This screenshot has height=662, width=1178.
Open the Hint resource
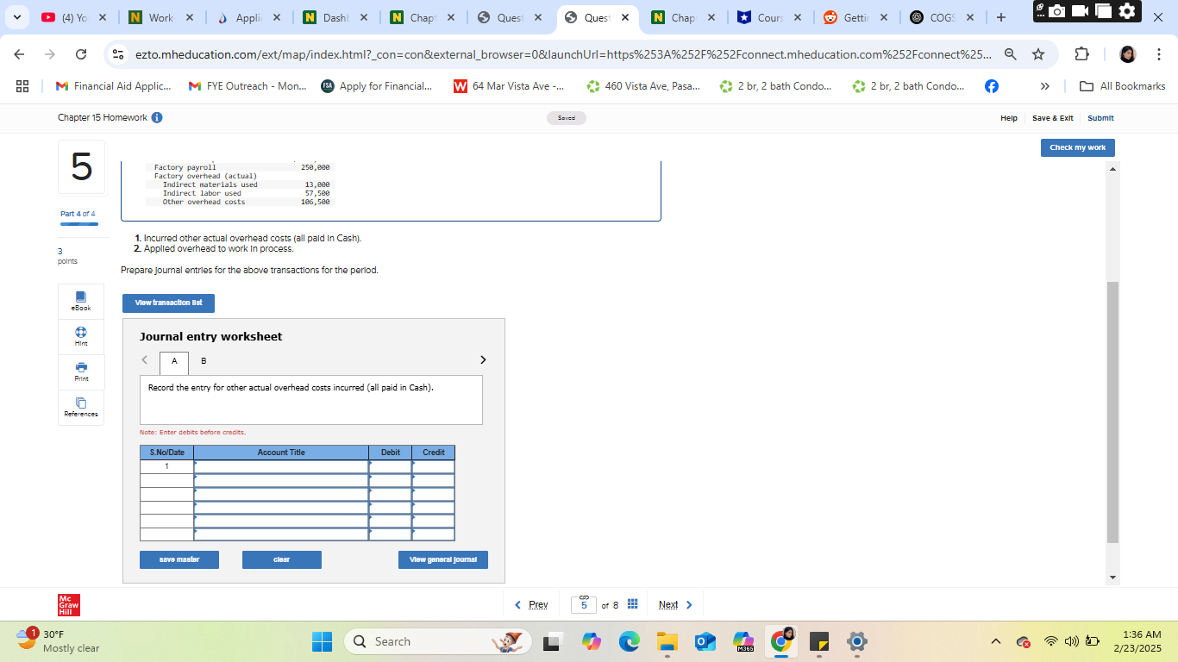pos(80,336)
